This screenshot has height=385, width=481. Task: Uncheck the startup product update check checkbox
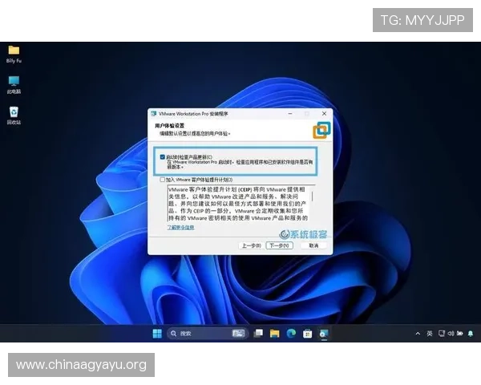point(162,157)
